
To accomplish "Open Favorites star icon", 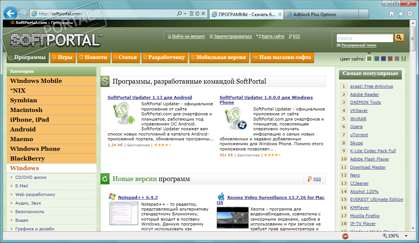I will [401, 13].
